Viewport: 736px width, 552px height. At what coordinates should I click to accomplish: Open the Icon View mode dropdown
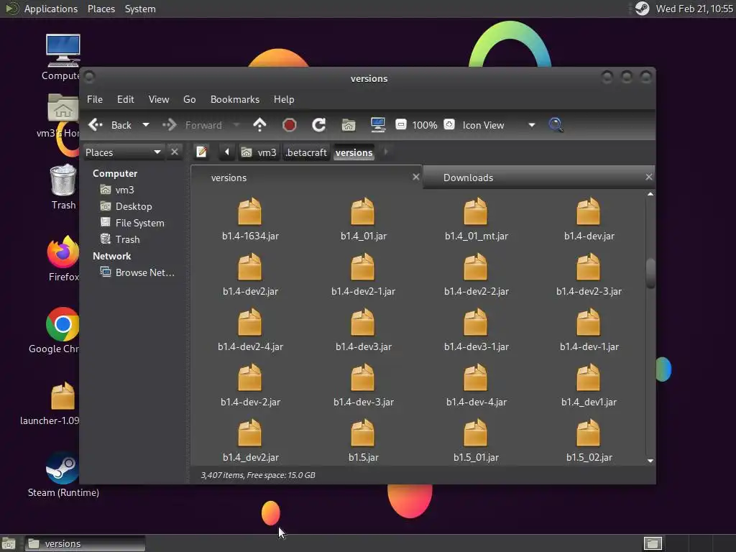(x=531, y=125)
